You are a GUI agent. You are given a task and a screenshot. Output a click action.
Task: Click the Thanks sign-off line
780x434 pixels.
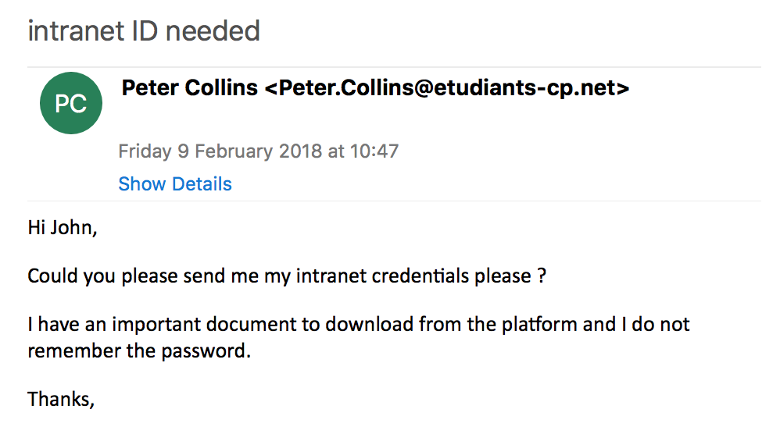61,399
